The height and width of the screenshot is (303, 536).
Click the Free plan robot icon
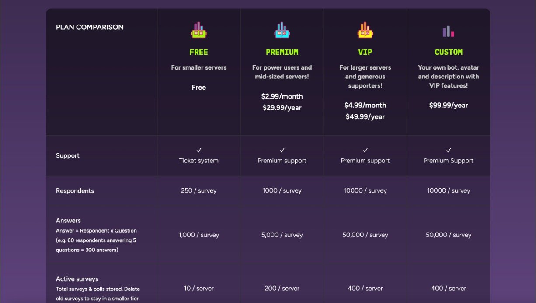coord(198,30)
